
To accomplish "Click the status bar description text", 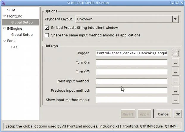I will pyautogui.click(x=93, y=126).
